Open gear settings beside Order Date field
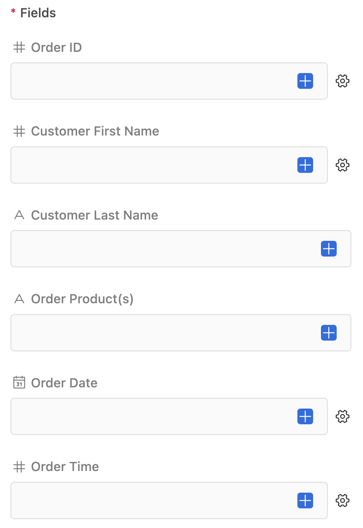 click(343, 416)
